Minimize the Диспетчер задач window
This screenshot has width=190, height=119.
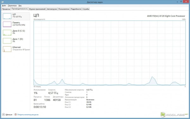[x=177, y=2]
